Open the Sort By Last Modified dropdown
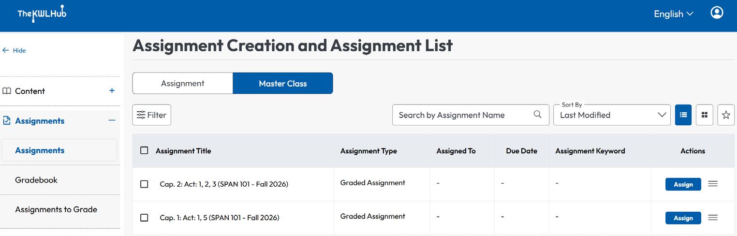Screen dimensions: 737x236 point(612,115)
